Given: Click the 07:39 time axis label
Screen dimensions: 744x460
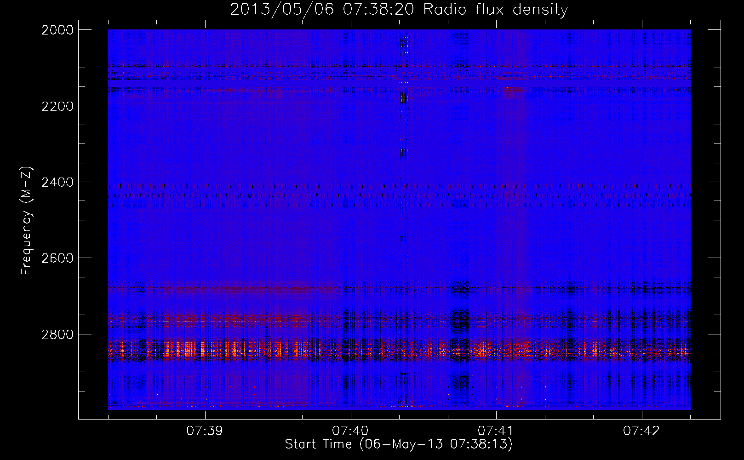Looking at the screenshot, I should point(205,431).
